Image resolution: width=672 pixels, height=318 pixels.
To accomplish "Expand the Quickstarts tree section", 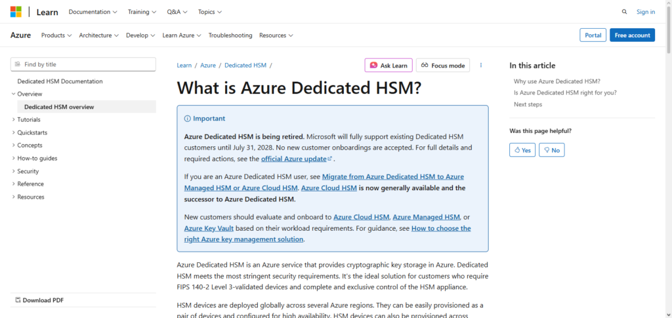I will [30, 132].
